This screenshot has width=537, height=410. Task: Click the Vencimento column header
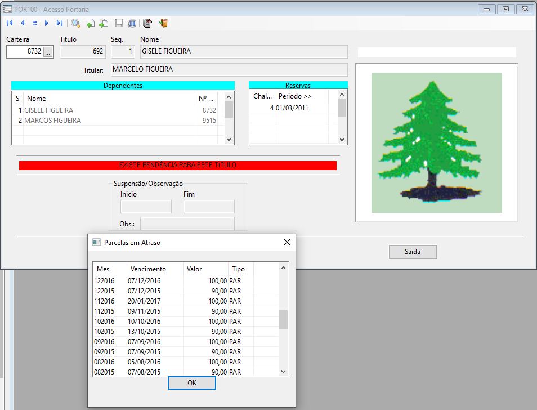click(x=148, y=269)
